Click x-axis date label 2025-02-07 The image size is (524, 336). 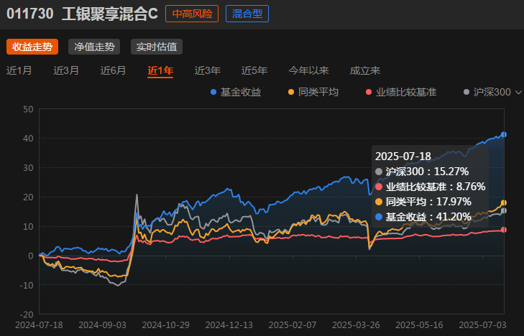coord(293,325)
